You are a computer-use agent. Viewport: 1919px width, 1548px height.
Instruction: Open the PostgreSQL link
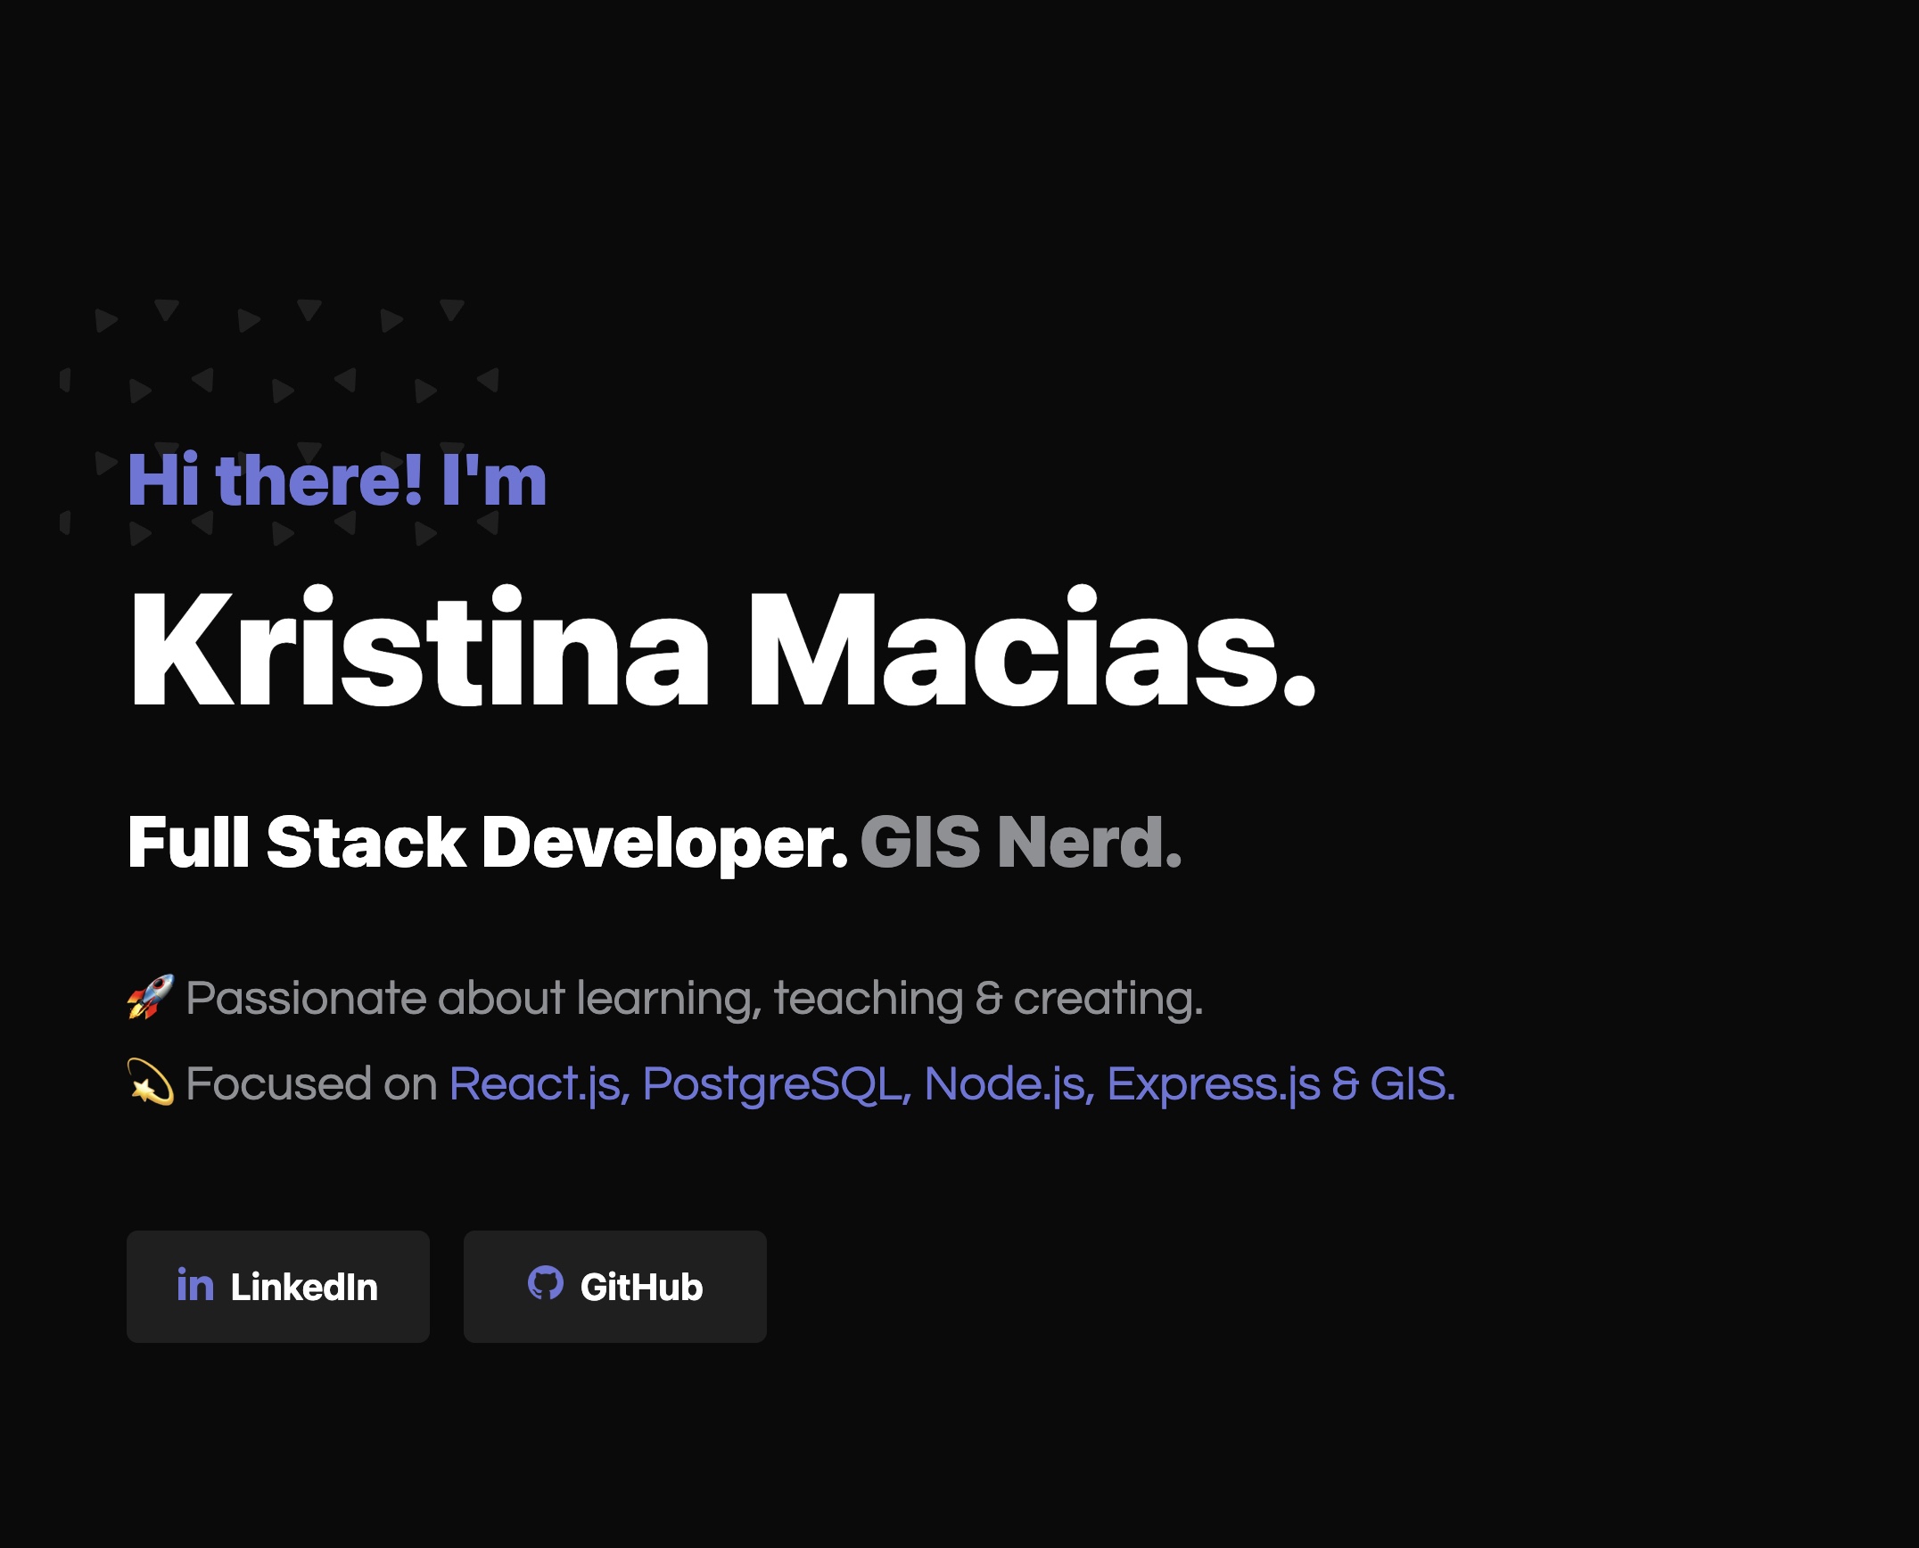click(x=774, y=1081)
